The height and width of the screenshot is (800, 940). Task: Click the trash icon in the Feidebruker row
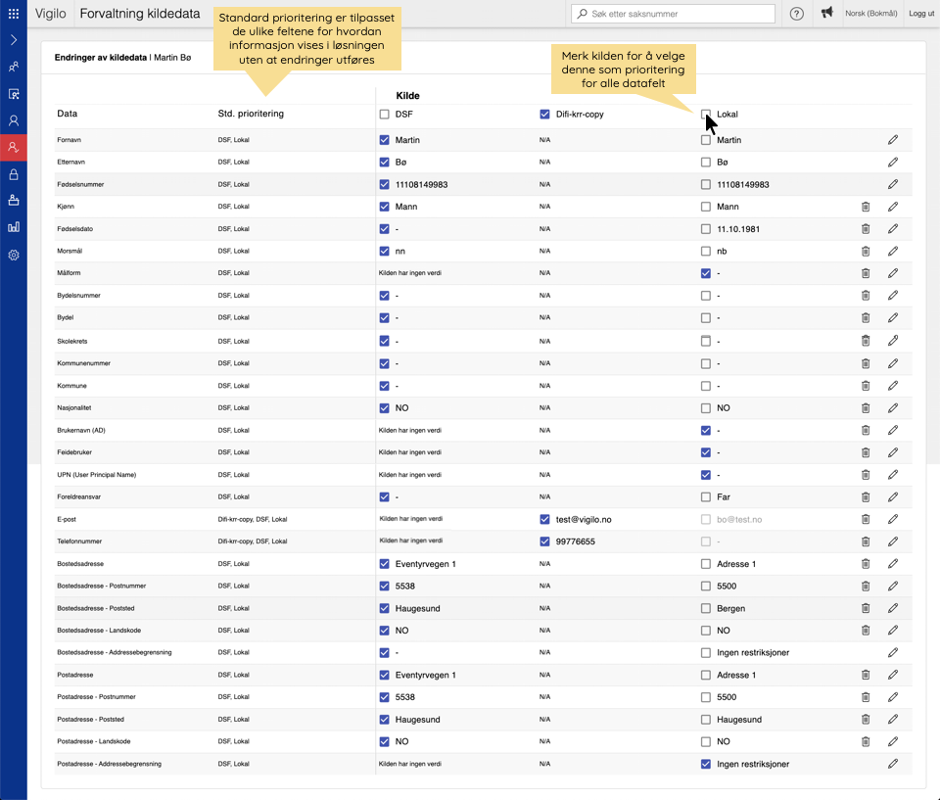pyautogui.click(x=865, y=452)
